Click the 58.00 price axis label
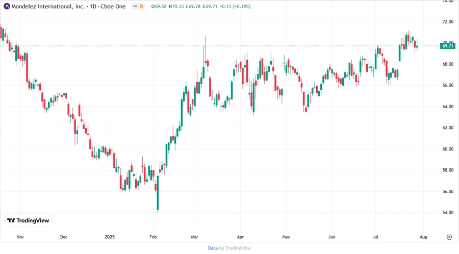This screenshot has height=254, width=459. click(x=448, y=170)
